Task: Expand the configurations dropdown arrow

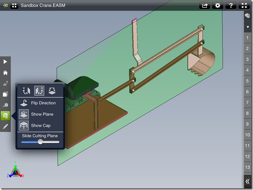Action: coord(248,27)
